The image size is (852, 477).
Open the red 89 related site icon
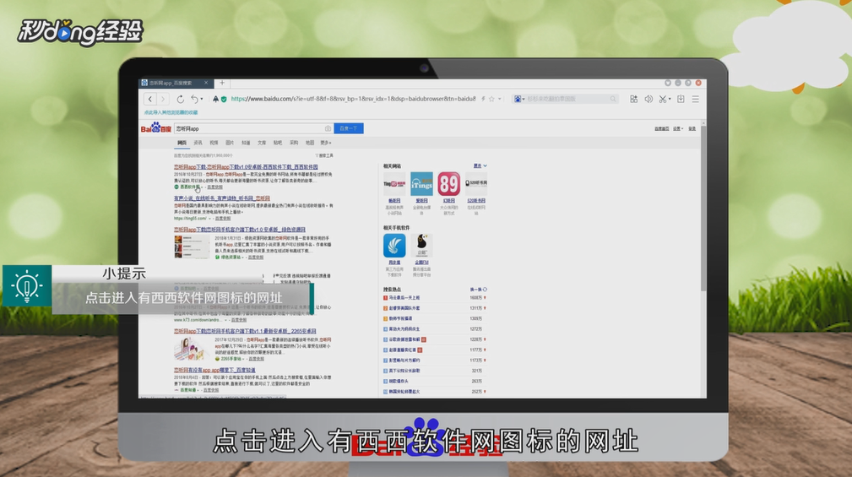[x=449, y=184]
